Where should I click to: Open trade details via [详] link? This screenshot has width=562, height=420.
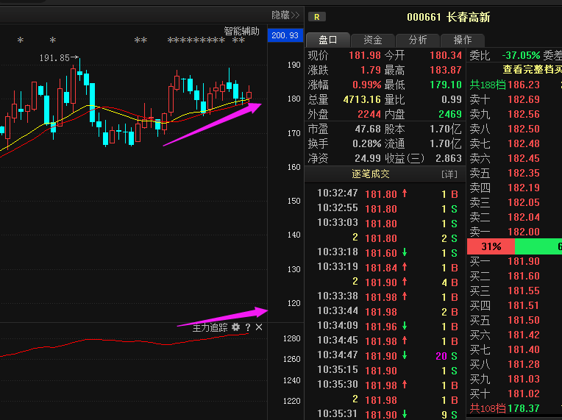[x=449, y=174]
